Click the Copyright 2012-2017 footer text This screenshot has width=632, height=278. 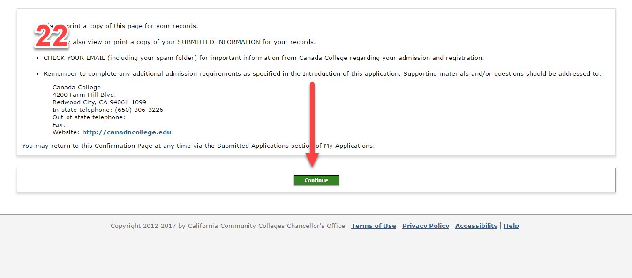tap(227, 226)
